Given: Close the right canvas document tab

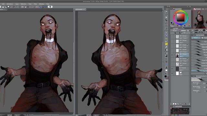Looking at the screenshot, I should click(x=85, y=9).
